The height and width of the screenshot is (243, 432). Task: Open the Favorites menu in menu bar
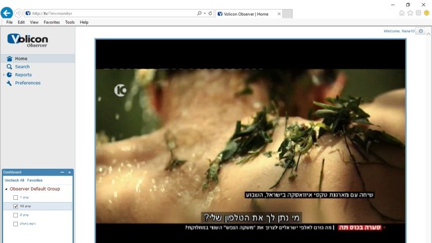(52, 22)
